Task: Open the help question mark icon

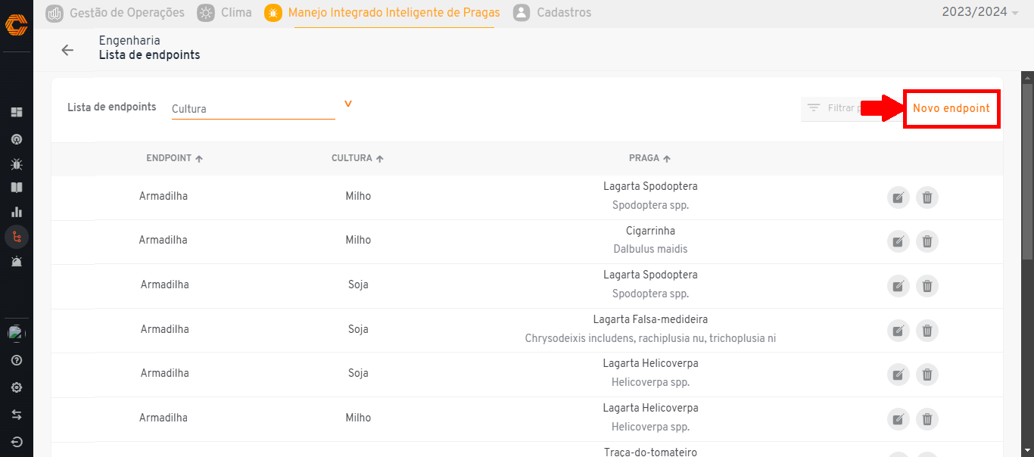Action: click(x=17, y=360)
